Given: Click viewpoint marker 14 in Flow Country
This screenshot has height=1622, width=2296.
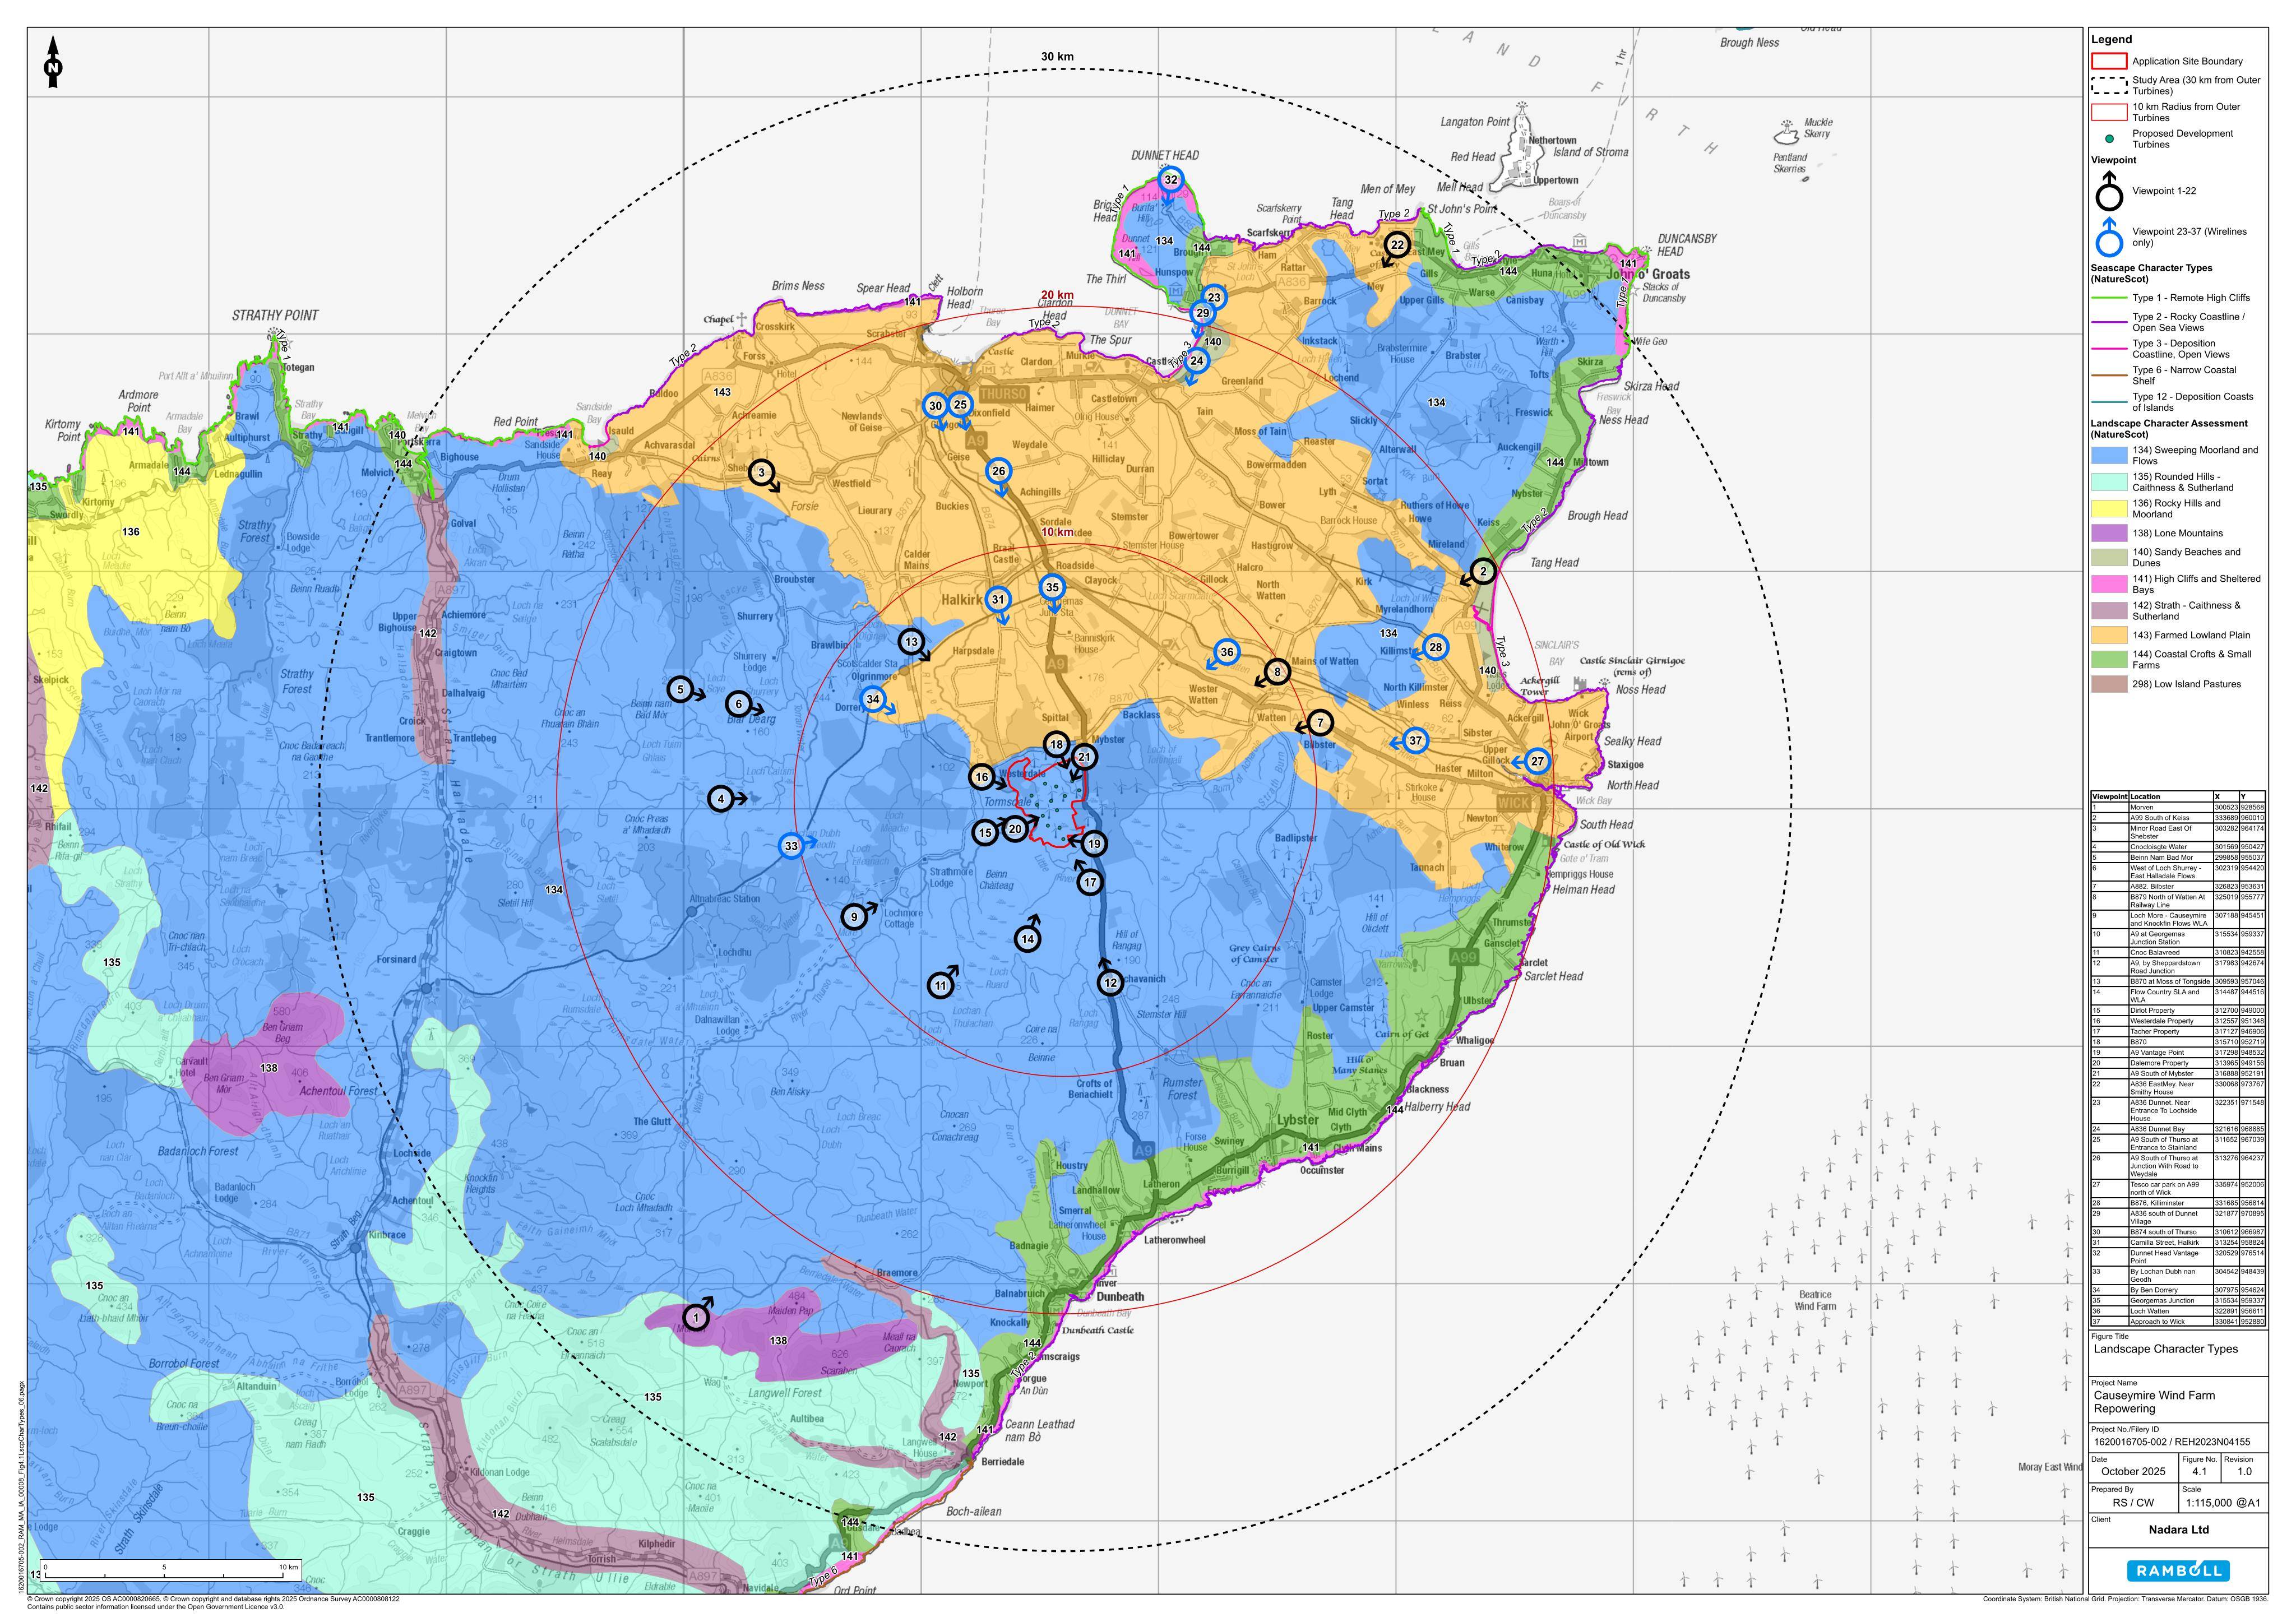Looking at the screenshot, I should (x=1027, y=938).
